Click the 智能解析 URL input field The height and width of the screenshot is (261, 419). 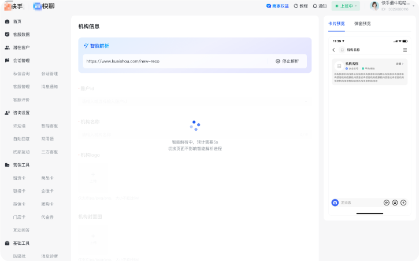(x=175, y=61)
